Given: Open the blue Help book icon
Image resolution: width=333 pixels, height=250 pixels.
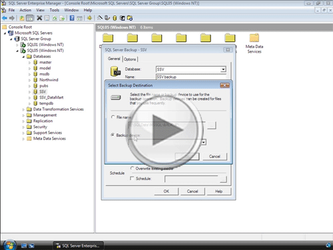Looking at the screenshot, I should (72, 18).
